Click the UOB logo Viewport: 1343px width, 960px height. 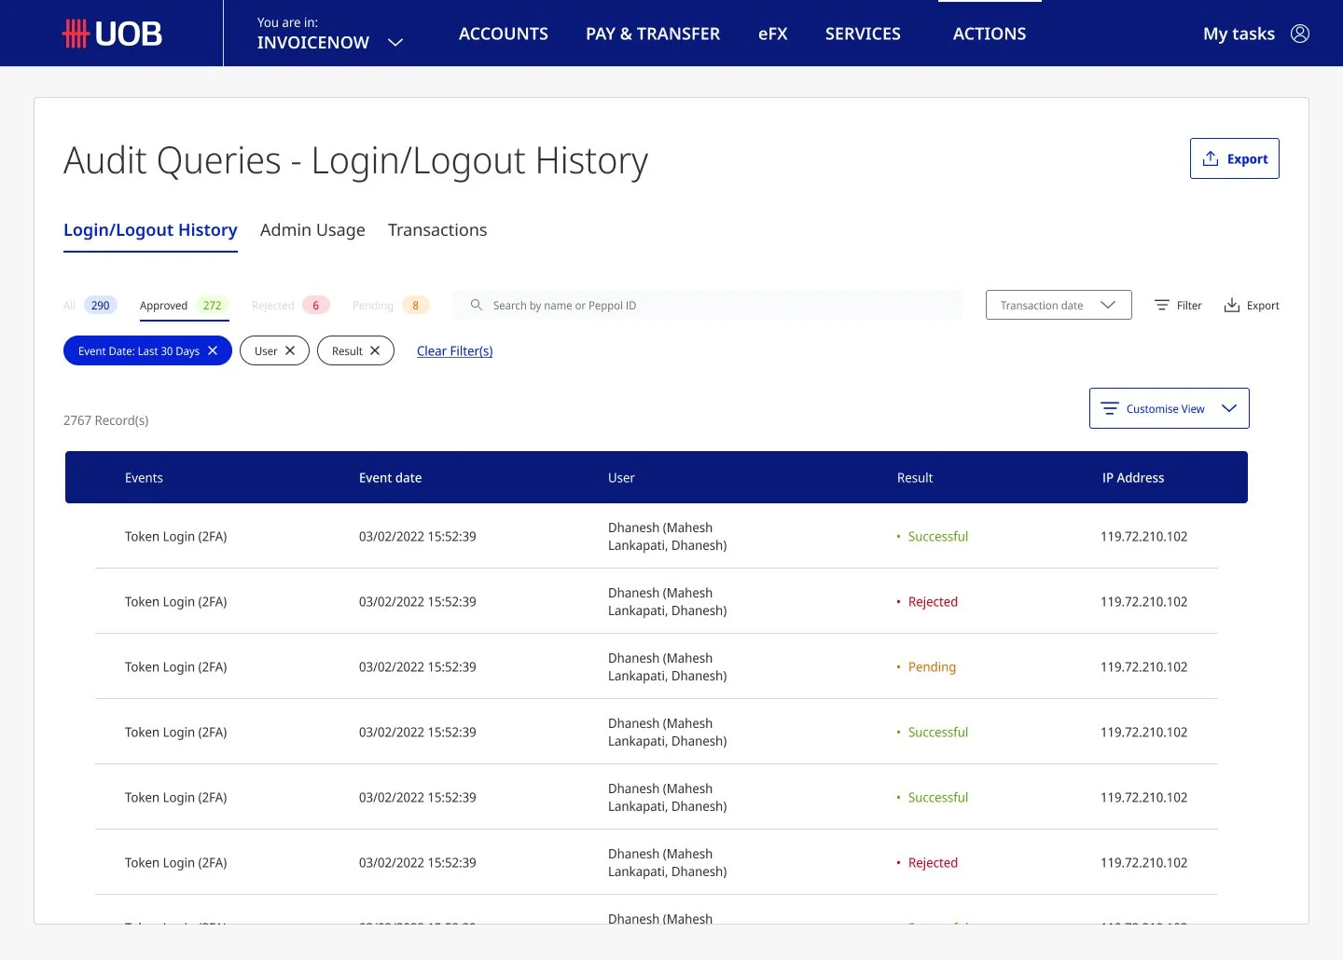click(112, 34)
